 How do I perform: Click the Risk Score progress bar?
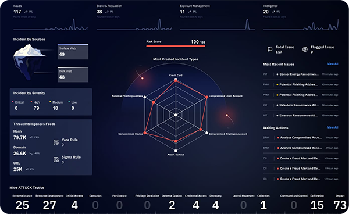click(176, 46)
